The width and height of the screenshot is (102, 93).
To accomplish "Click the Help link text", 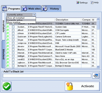I will tap(96, 3).
